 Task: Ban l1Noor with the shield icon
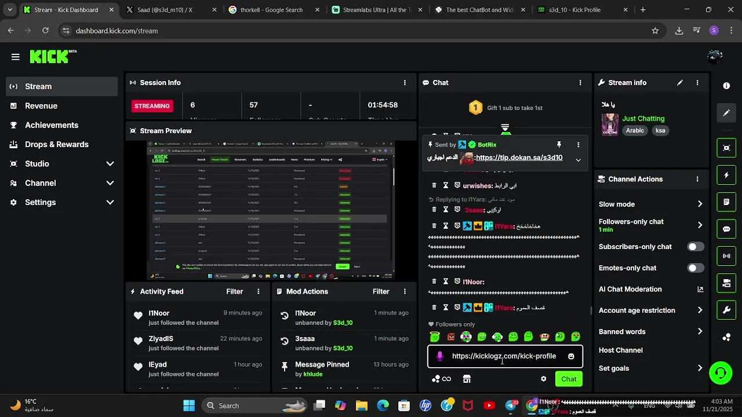[457, 282]
